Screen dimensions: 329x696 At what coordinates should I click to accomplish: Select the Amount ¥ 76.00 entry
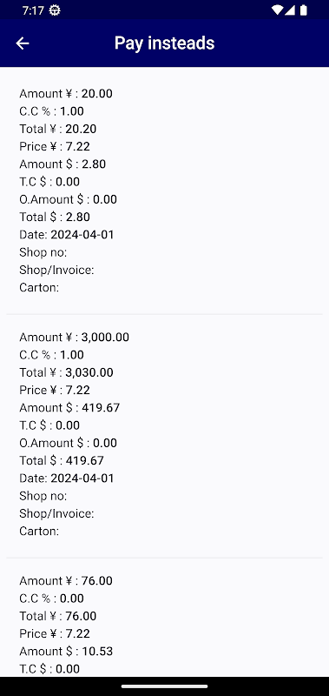(66, 580)
